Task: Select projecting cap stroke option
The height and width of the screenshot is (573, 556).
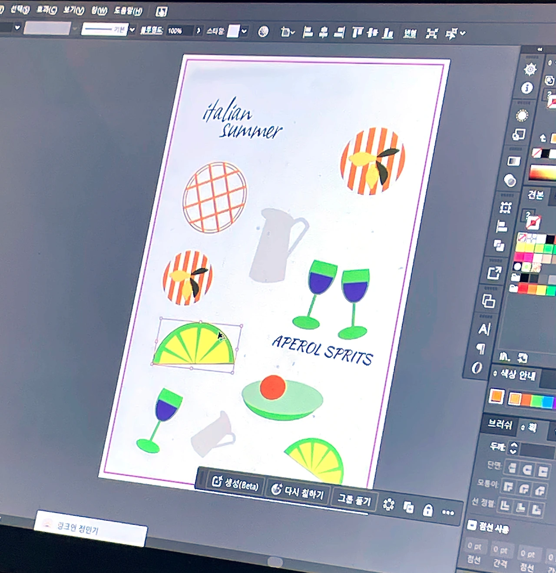Action: pyautogui.click(x=543, y=471)
